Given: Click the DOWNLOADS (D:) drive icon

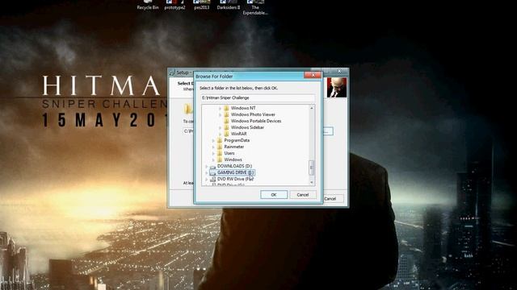Looking at the screenshot, I should [212, 166].
